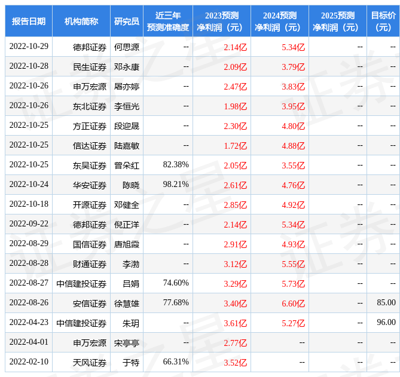Select date cell 2022-02-10
This screenshot has height=377, width=400.
click(29, 361)
